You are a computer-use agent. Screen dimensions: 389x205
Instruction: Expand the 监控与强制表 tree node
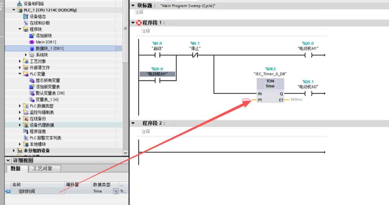pos(20,112)
